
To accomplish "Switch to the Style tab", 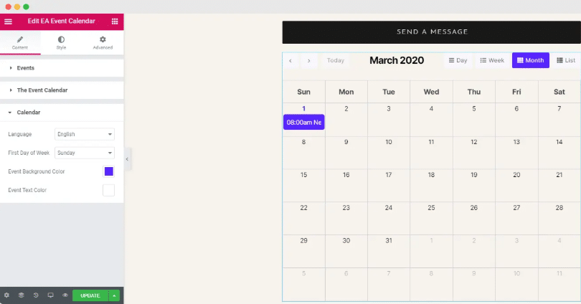I will [x=61, y=42].
